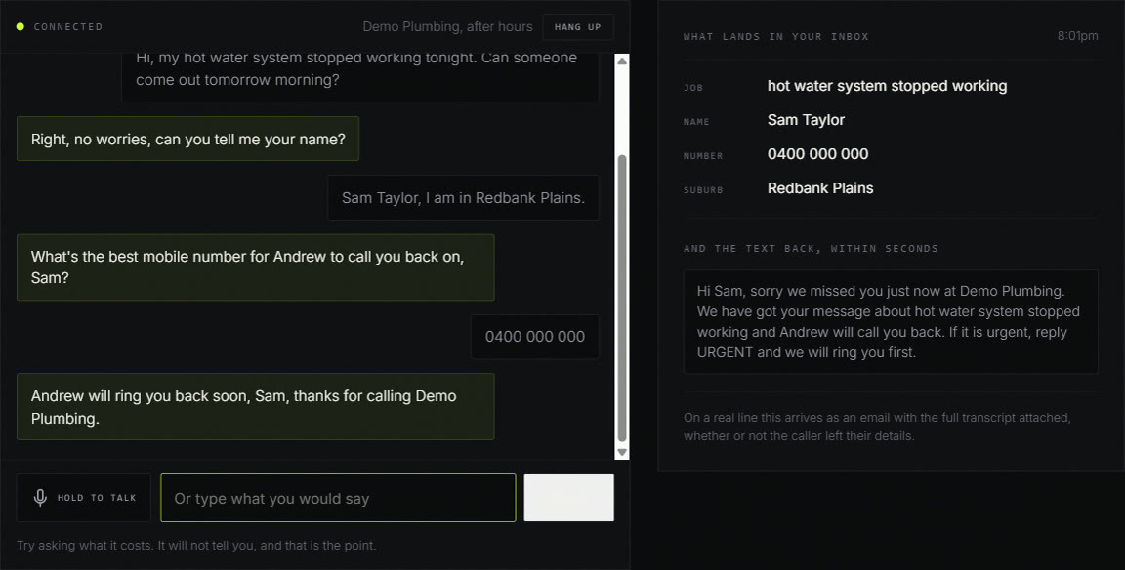This screenshot has height=570, width=1125.
Task: Click the Hold to Talk label
Action: (x=97, y=498)
